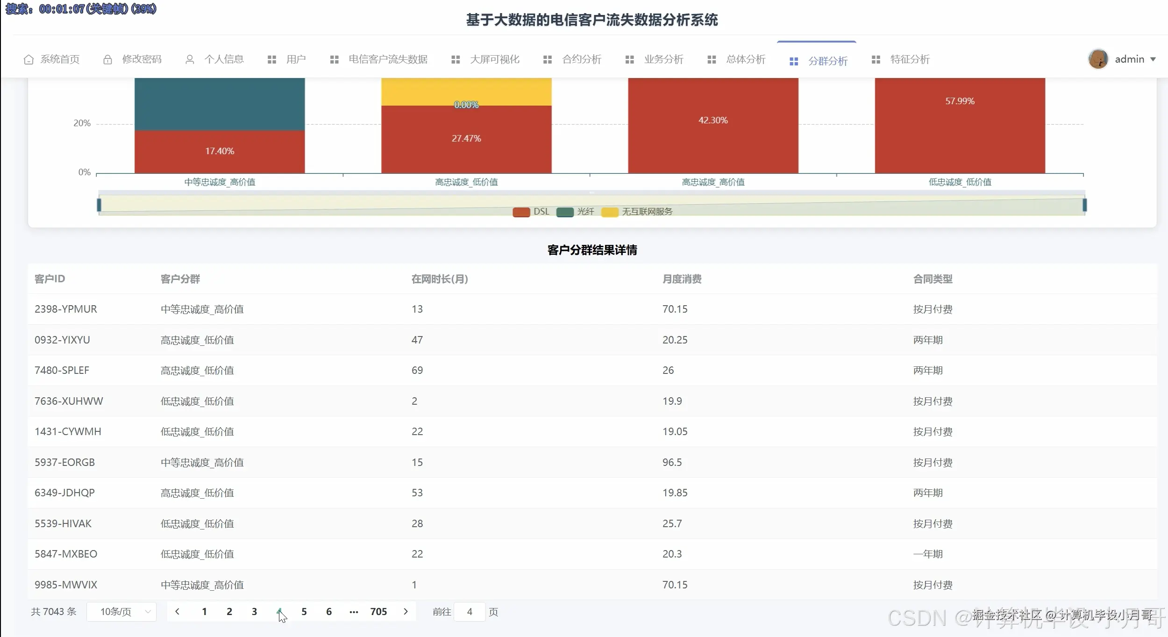
Task: Open the 业务分析 menu tab
Action: [x=663, y=59]
